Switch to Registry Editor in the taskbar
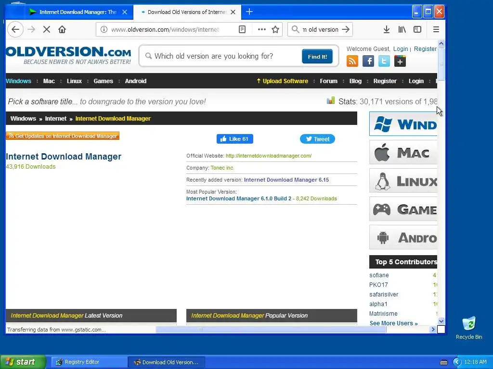Viewport: 493px width, 369px height. tap(89, 362)
